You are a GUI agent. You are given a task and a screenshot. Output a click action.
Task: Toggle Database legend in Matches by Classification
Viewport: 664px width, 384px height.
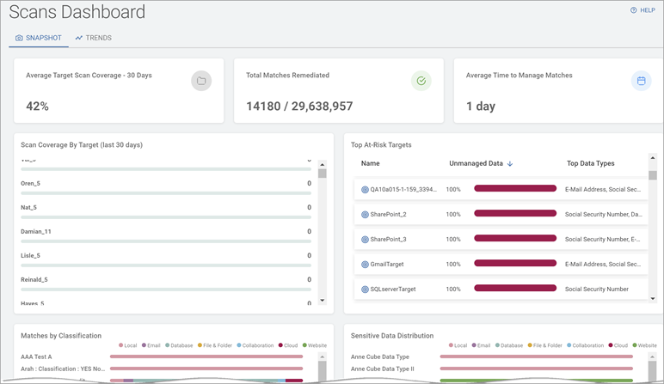tap(178, 345)
